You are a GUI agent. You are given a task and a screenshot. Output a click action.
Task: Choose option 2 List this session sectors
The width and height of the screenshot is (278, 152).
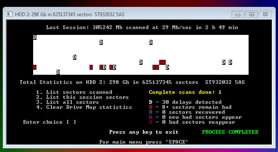click(82, 97)
